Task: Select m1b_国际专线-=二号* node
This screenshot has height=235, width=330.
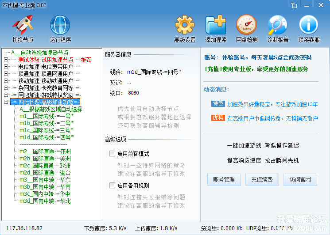Action: (x=47, y=123)
